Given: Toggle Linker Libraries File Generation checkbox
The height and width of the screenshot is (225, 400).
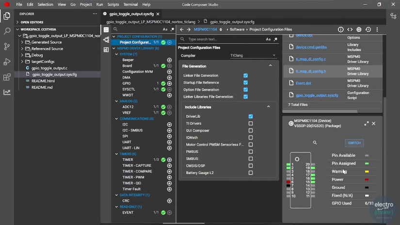Looking at the screenshot, I should (245, 96).
